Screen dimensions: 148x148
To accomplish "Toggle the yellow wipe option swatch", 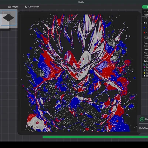I will (144, 73).
